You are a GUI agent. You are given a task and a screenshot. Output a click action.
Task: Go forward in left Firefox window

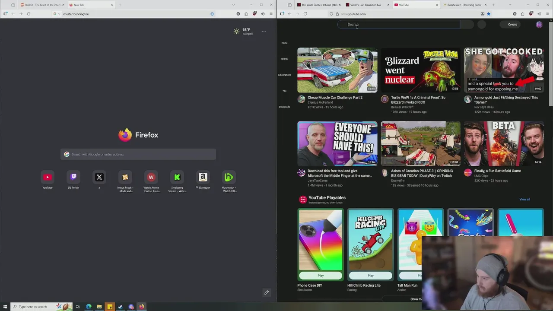21,14
